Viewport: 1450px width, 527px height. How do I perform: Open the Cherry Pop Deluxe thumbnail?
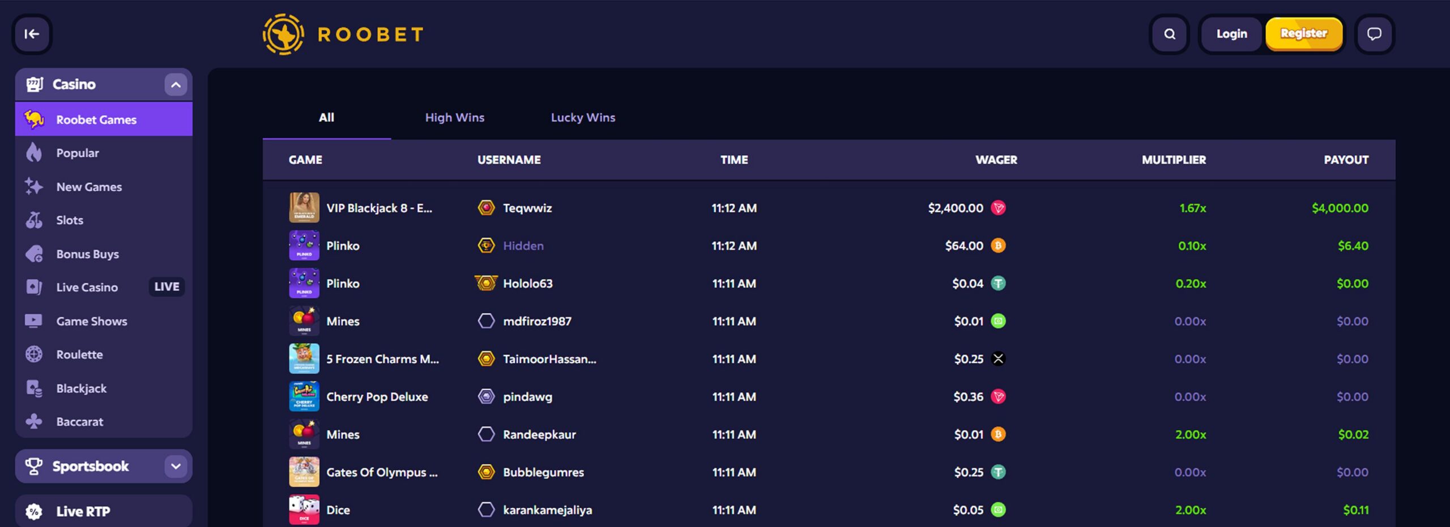(x=304, y=396)
